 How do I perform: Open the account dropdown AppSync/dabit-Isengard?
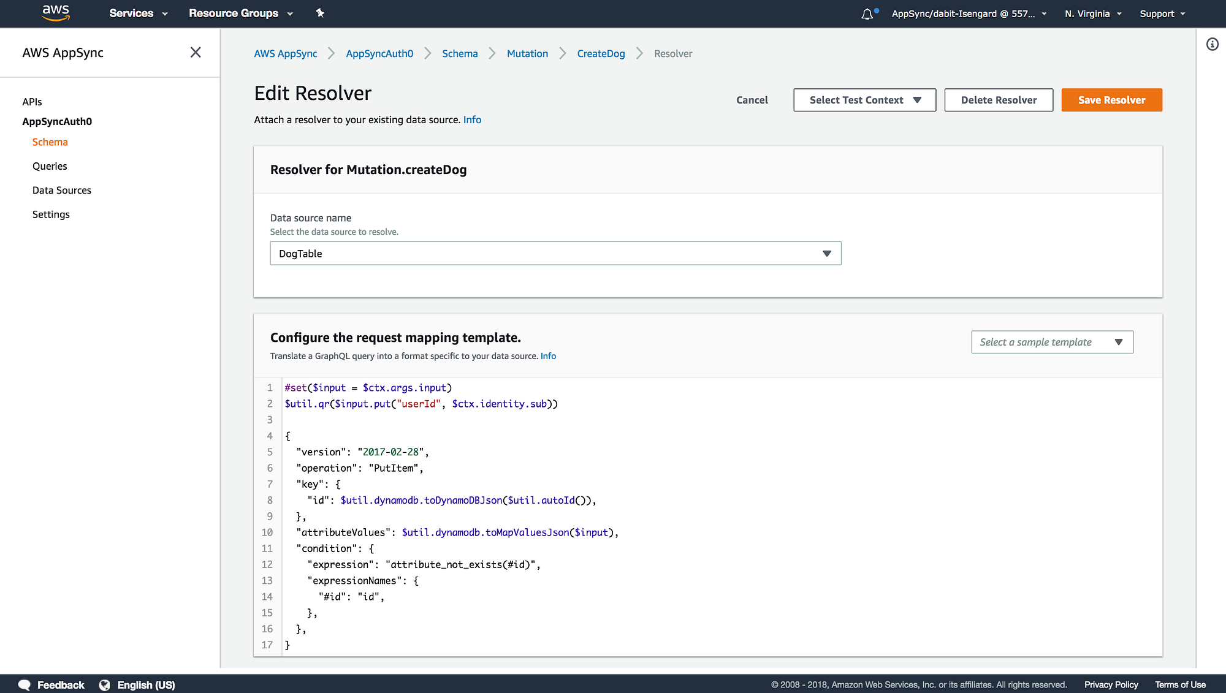969,13
